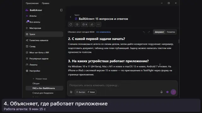Click the document vertical scrollbar
202x113 pixels.
pos(179,41)
